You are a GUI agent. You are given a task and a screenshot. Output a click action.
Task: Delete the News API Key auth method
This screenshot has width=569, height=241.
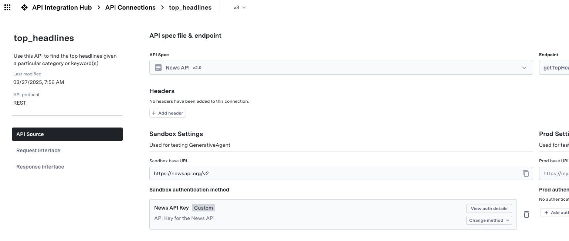point(526,214)
